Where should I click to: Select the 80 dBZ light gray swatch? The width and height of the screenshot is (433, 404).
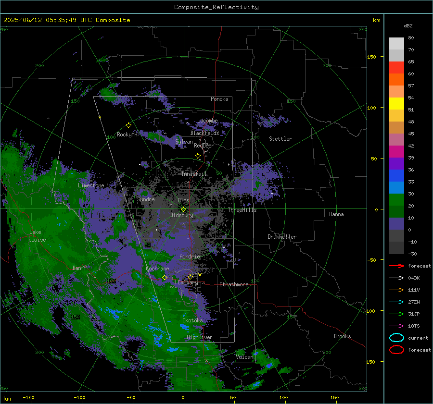tap(396, 43)
